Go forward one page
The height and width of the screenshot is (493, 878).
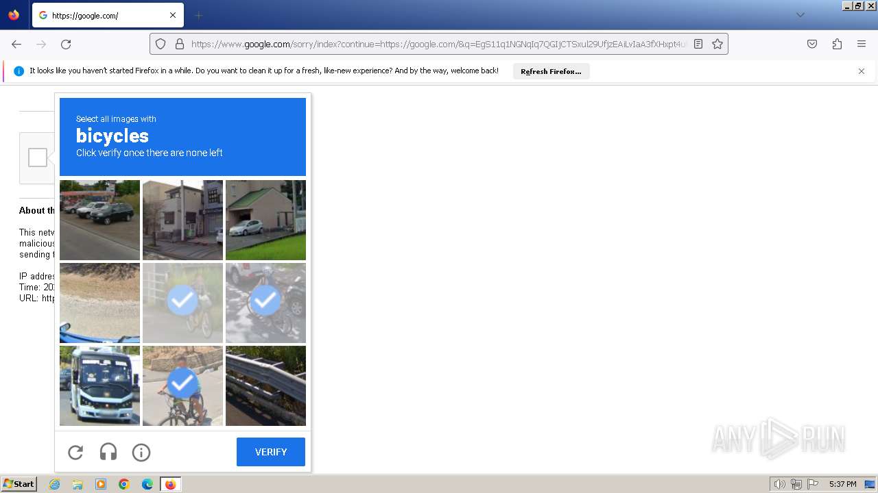[x=41, y=44]
